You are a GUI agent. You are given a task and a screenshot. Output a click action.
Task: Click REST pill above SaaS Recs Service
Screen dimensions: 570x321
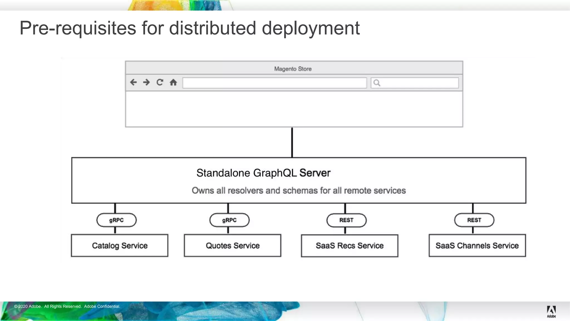click(x=346, y=220)
